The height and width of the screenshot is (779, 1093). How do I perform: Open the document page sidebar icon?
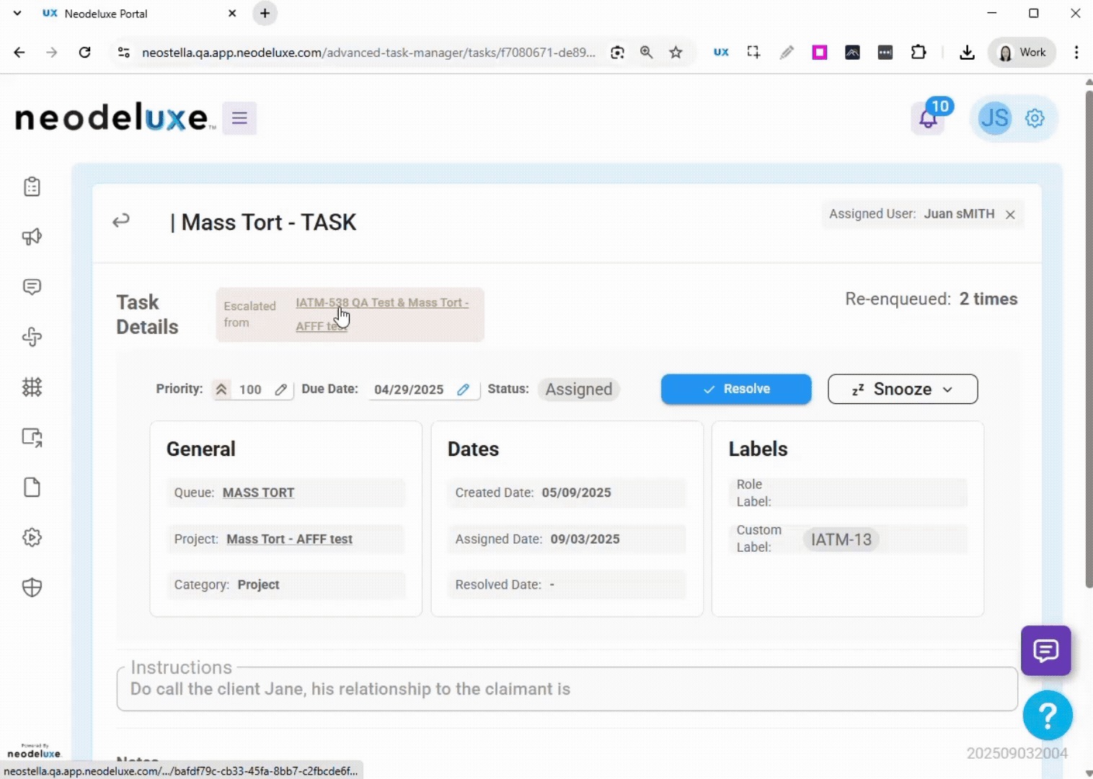(x=32, y=488)
